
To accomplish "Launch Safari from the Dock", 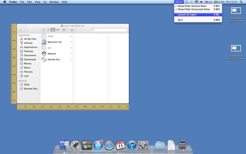I will coord(109,145).
